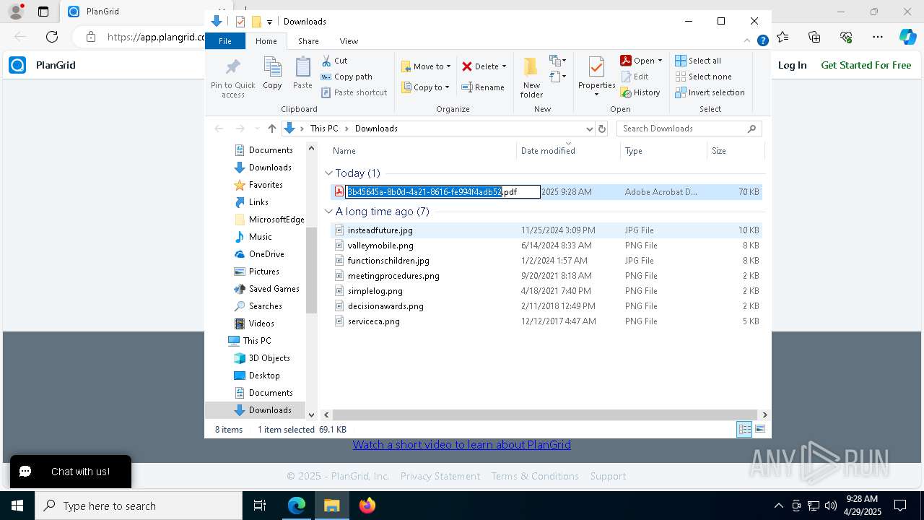Refresh the PlanGrid browser page

coord(52,37)
